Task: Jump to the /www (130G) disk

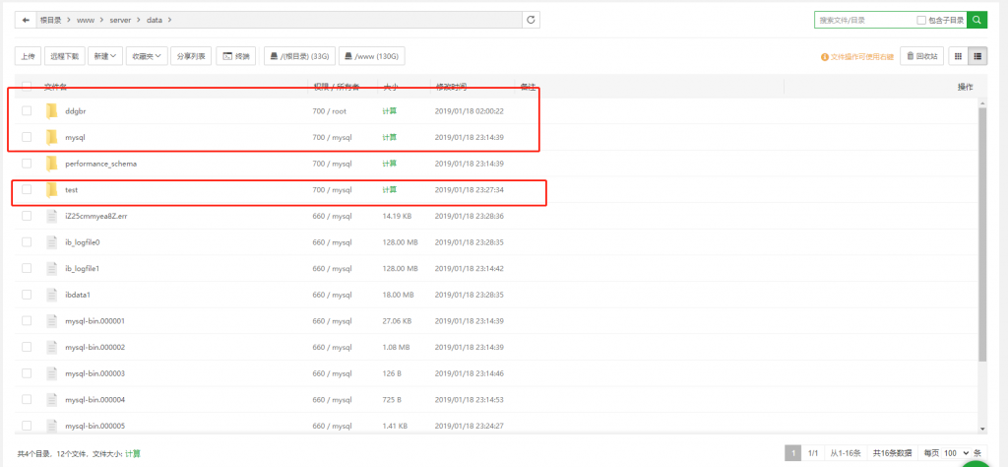Action: click(x=371, y=56)
